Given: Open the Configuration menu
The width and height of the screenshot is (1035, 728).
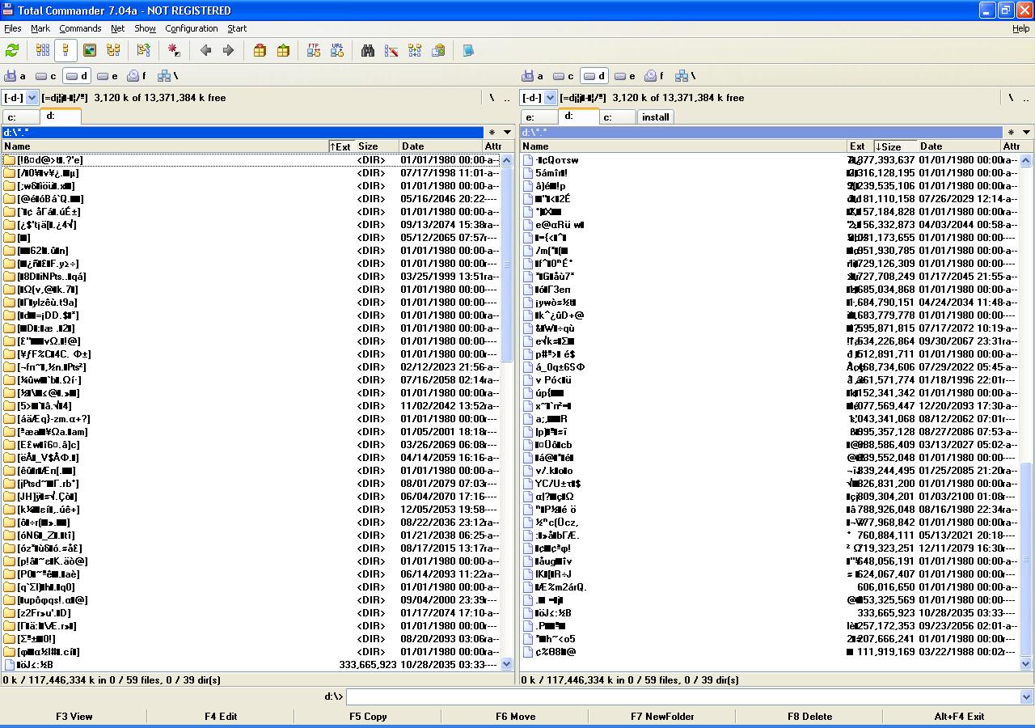Looking at the screenshot, I should (192, 28).
